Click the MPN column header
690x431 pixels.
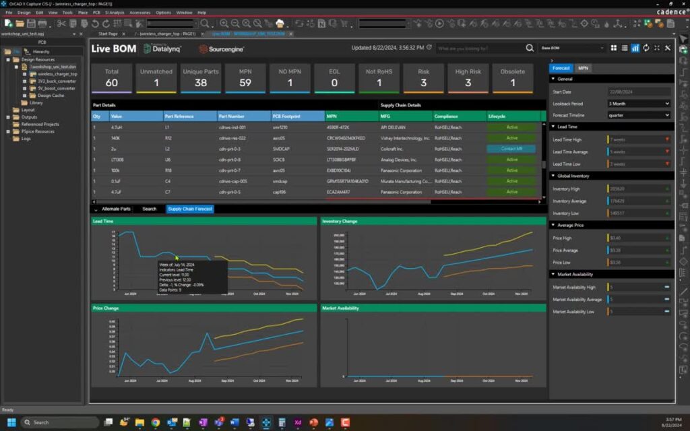coord(351,116)
